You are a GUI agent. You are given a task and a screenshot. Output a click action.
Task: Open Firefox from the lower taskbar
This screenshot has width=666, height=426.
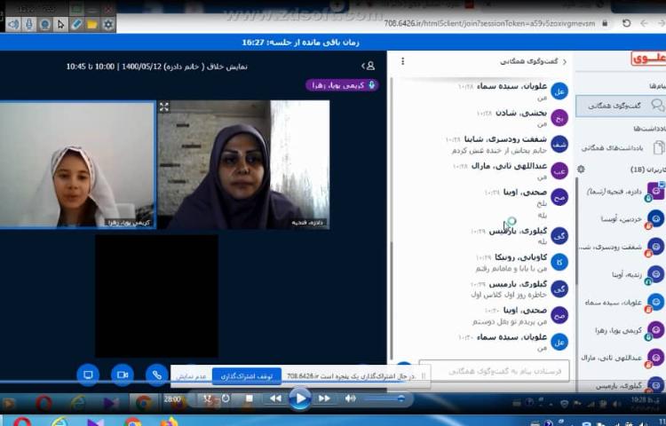(169, 422)
